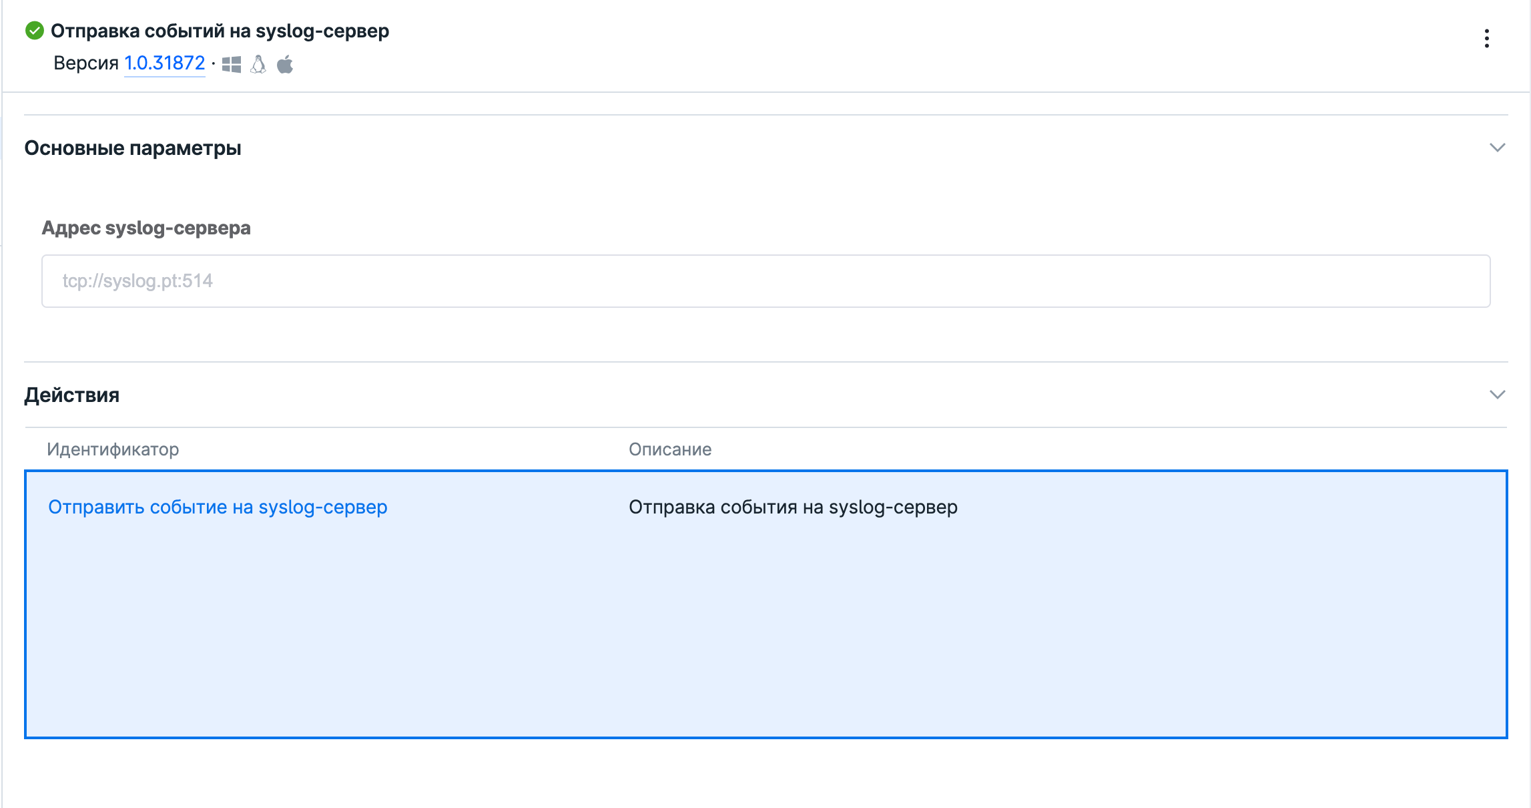Screen dimensions: 1531x808
Task: Select description text Отправка события на syslog-сервер
Action: click(793, 508)
